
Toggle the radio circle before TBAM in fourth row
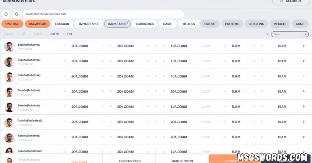coord(262,92)
